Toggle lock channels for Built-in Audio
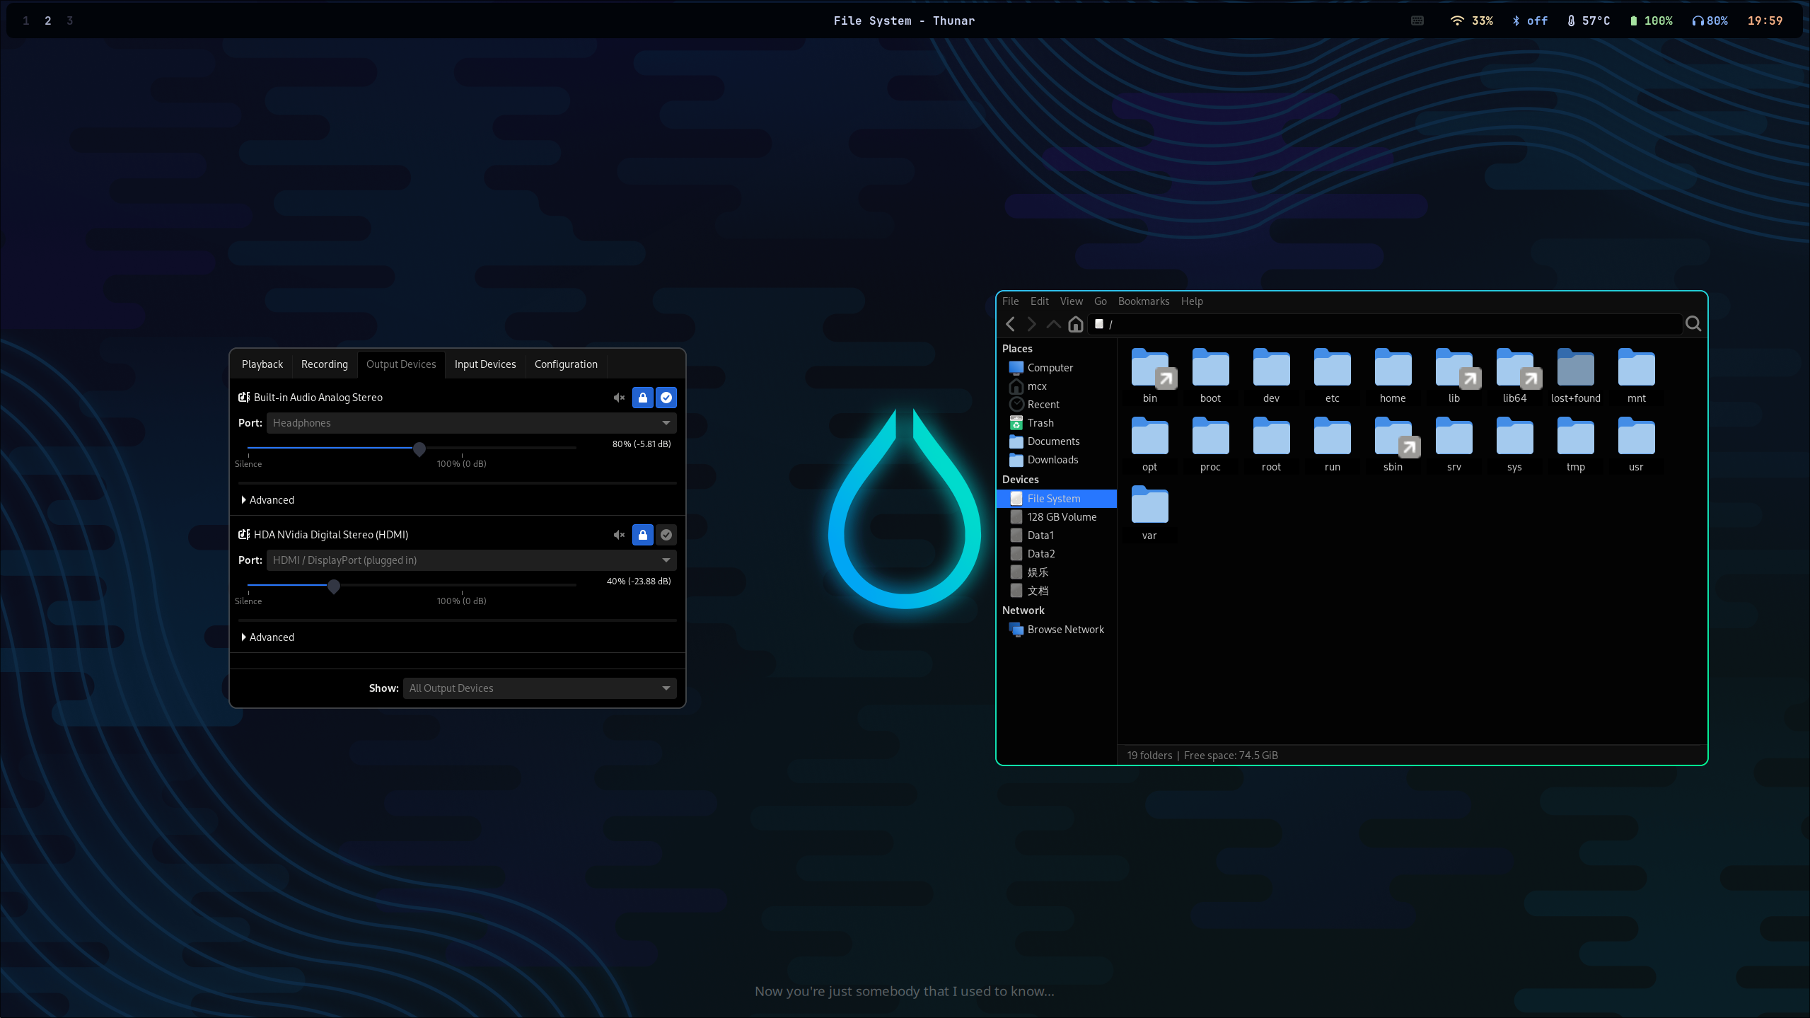Viewport: 1810px width, 1018px height. coord(642,398)
